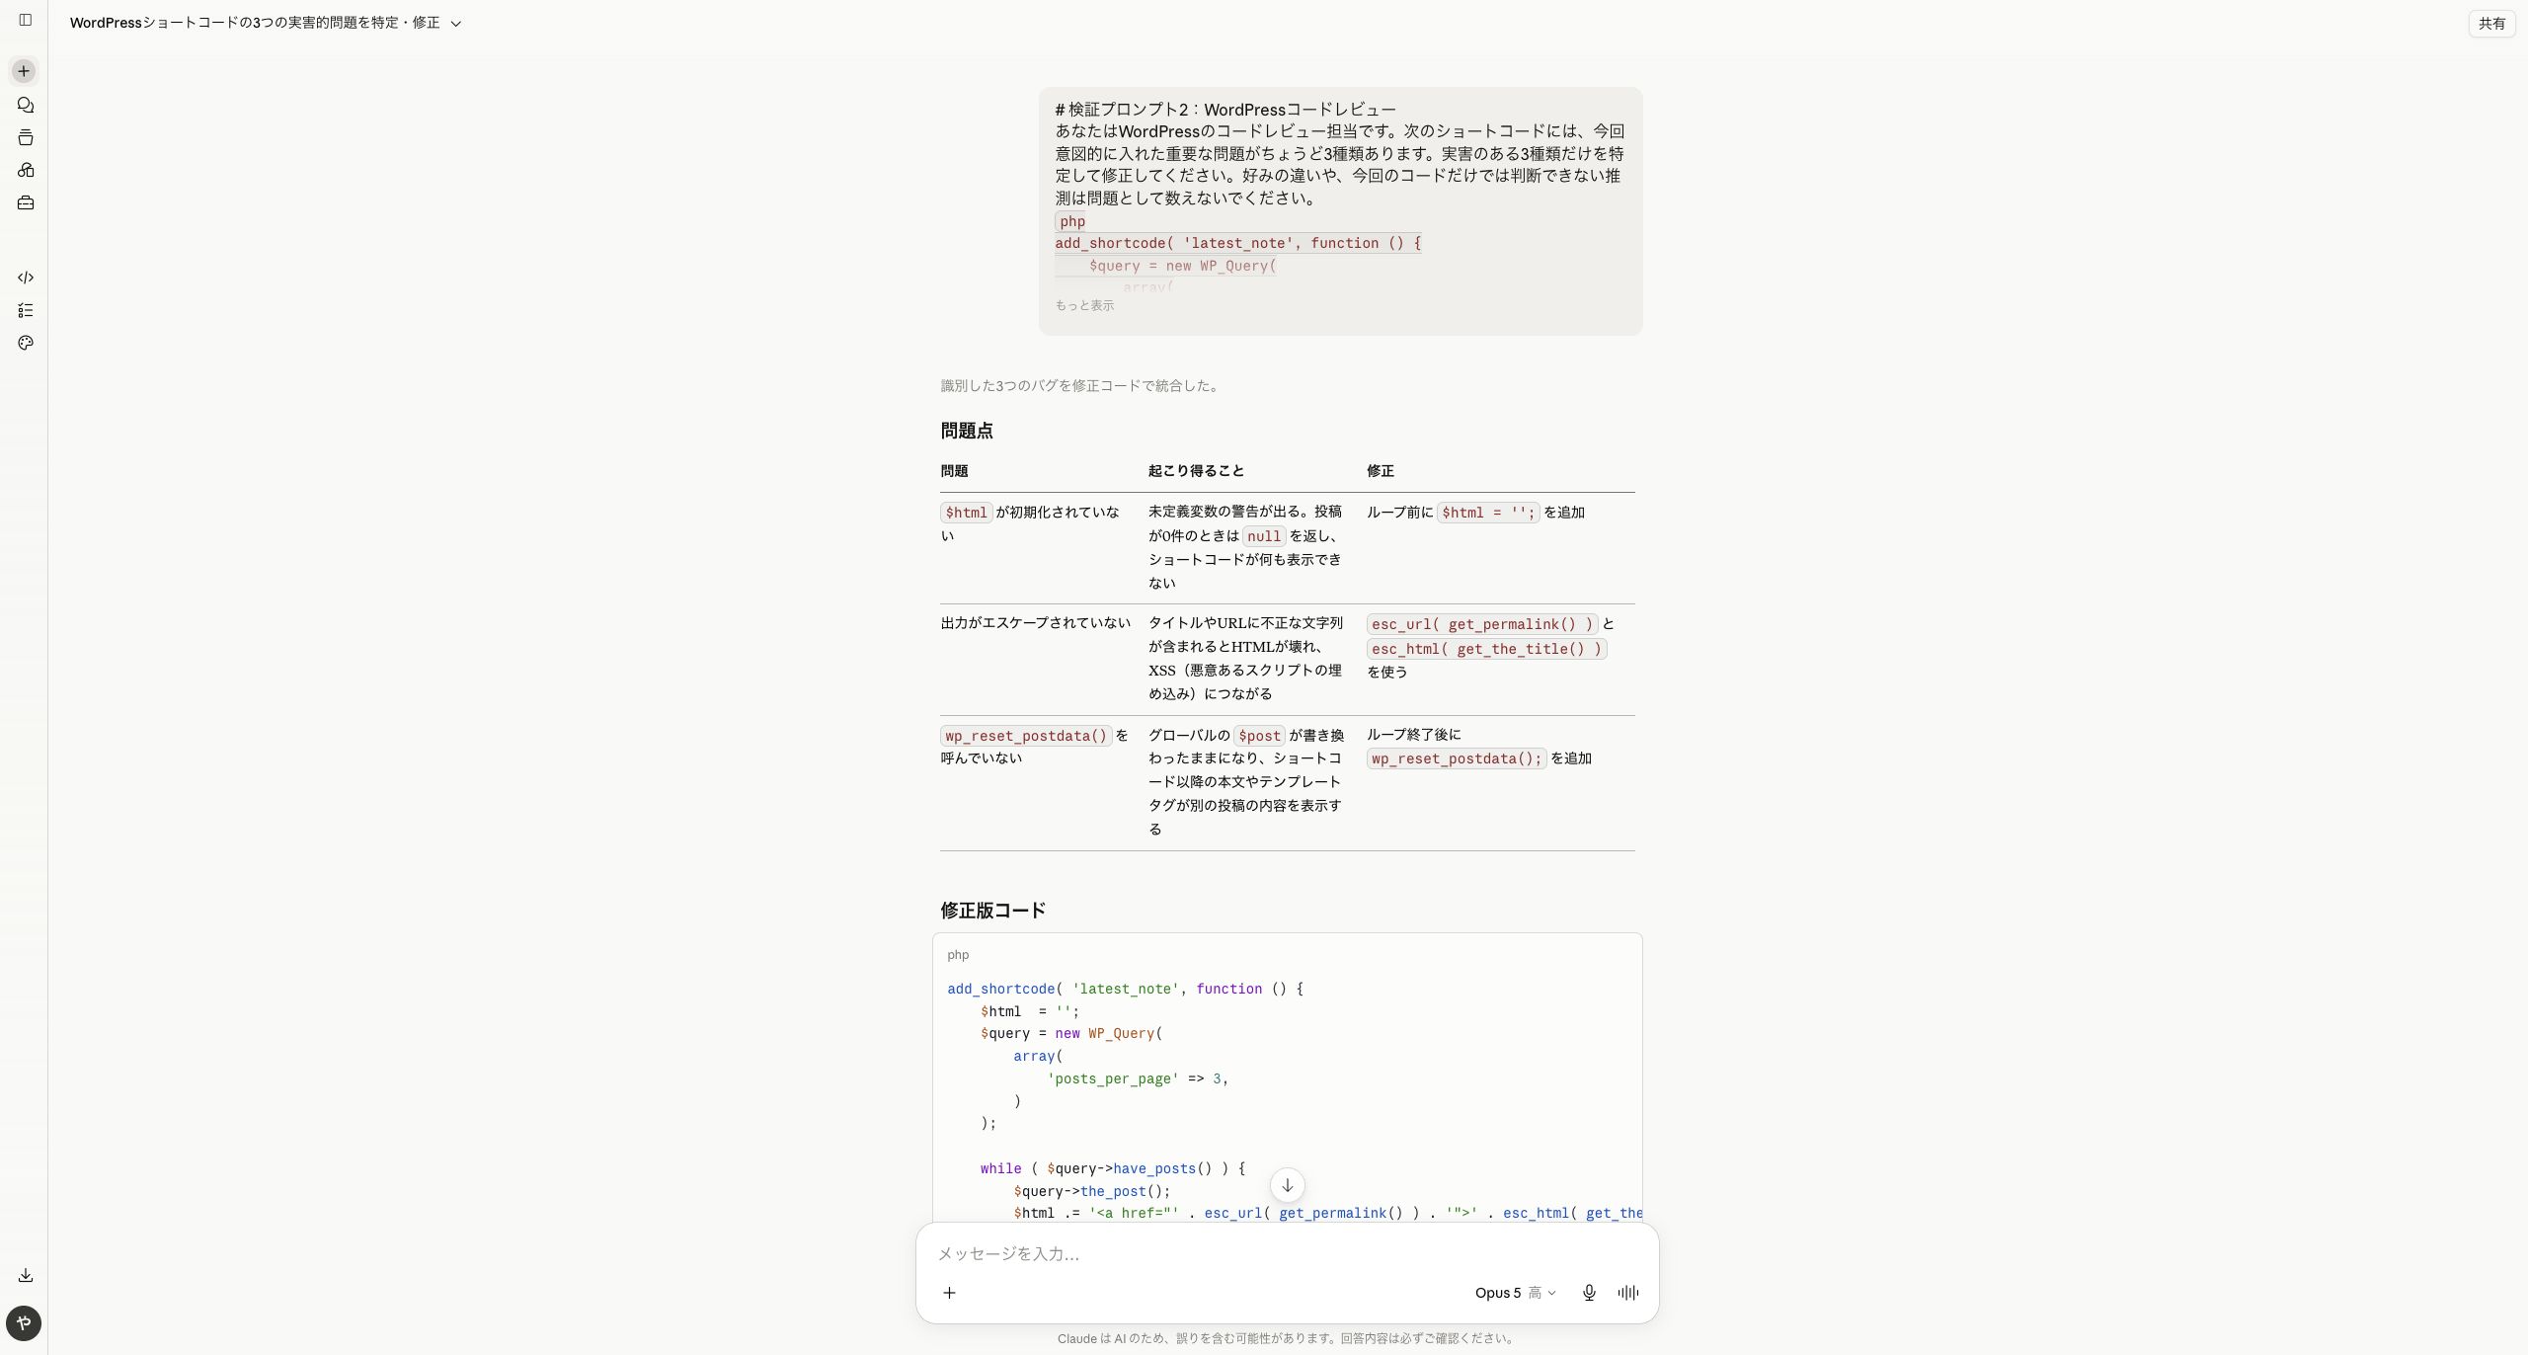
Task: Open the code brackets icon
Action: 26,278
